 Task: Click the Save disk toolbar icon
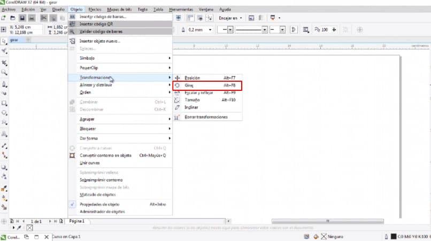(22, 18)
